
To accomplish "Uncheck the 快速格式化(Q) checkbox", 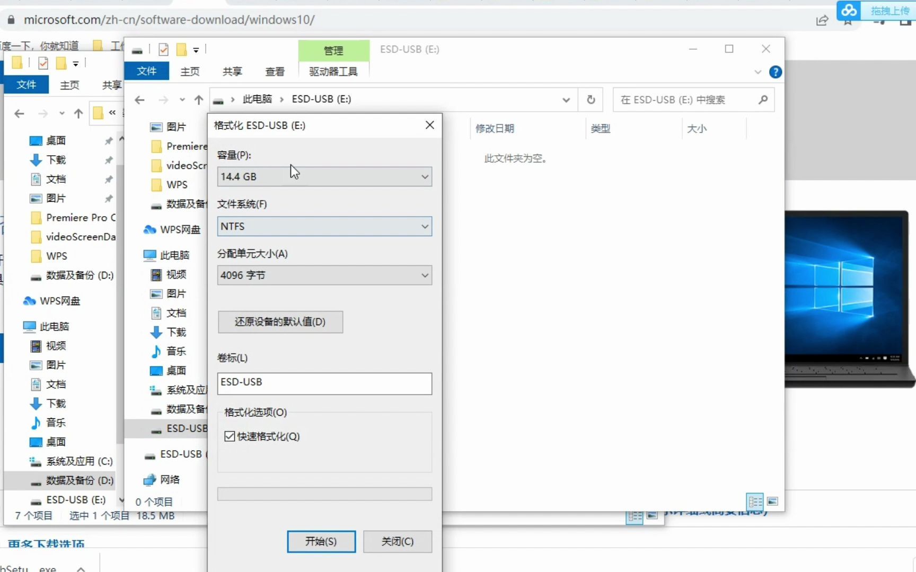I will coord(229,436).
